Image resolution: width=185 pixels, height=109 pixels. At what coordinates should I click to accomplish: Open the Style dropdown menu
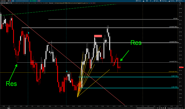[x=156, y=1]
